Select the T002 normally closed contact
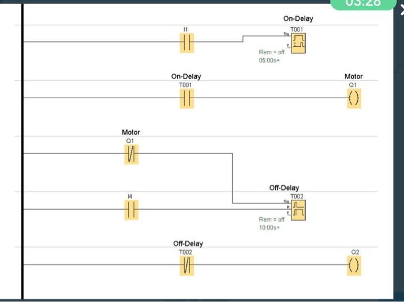Image resolution: width=404 pixels, height=302 pixels. click(187, 266)
